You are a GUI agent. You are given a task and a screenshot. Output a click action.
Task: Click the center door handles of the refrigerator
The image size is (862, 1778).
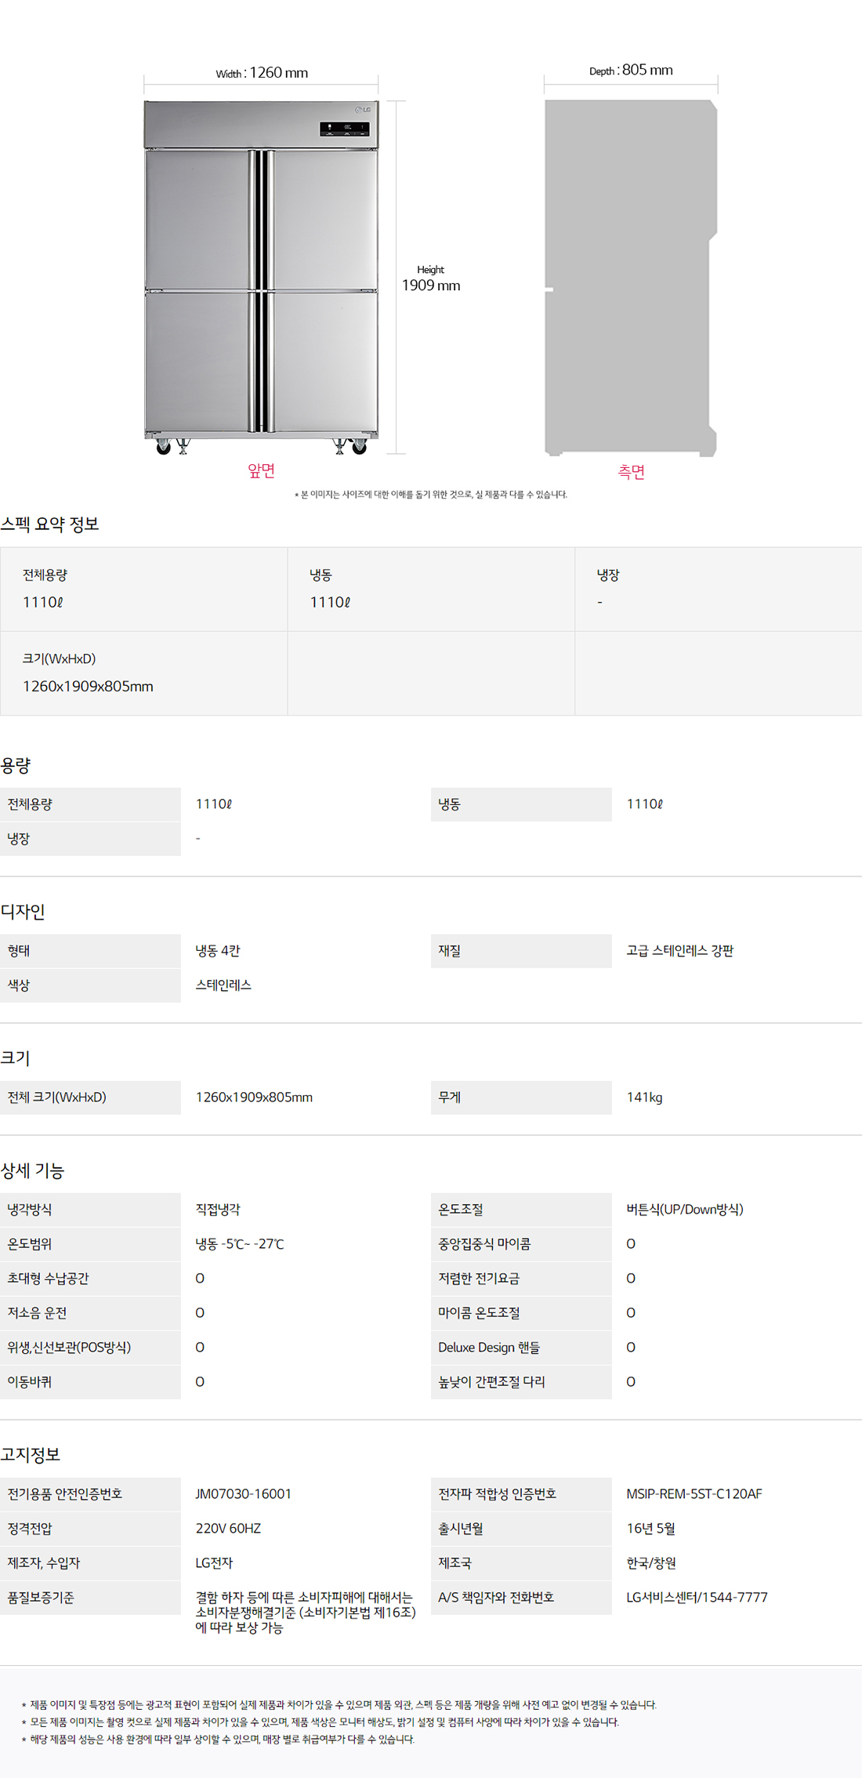coord(262,290)
